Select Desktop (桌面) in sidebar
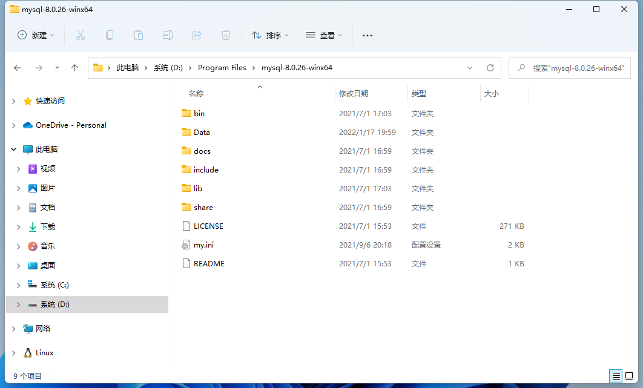 48,265
